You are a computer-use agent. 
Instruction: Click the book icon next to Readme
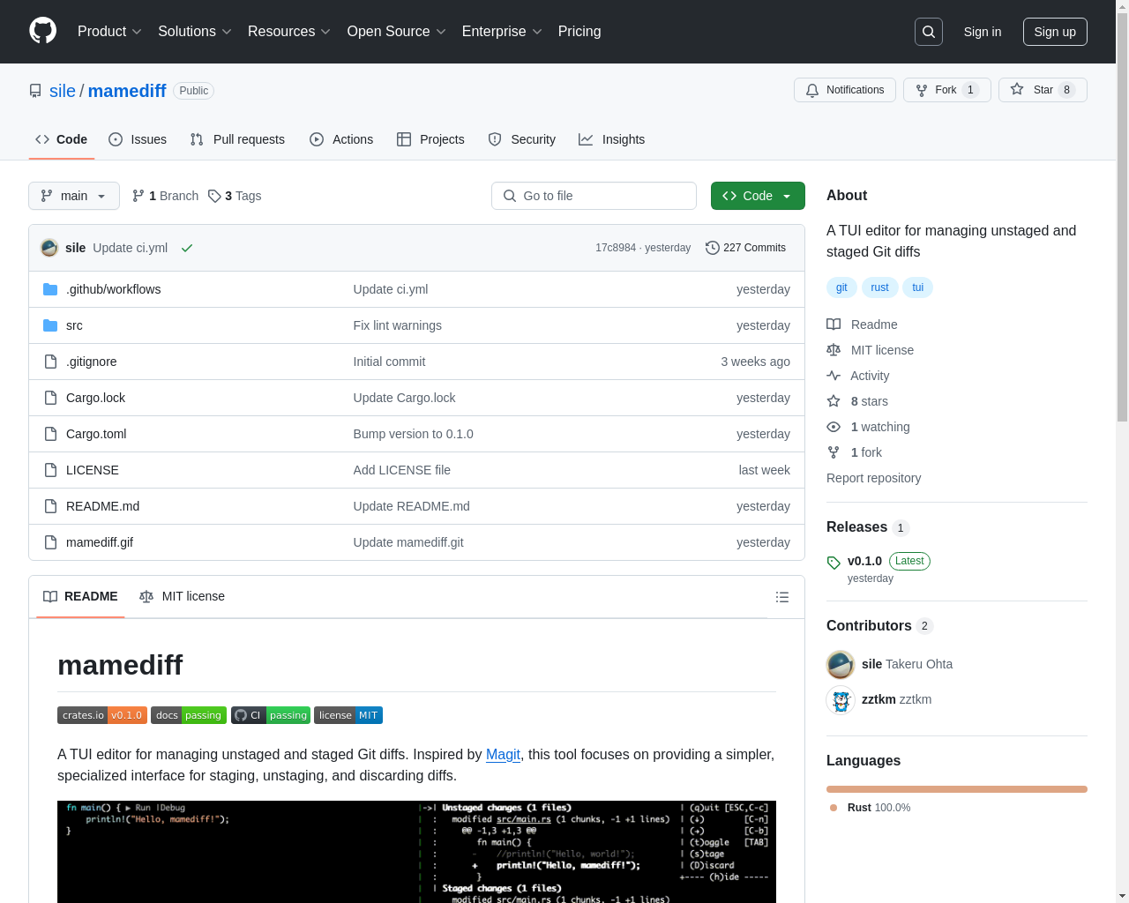point(834,325)
